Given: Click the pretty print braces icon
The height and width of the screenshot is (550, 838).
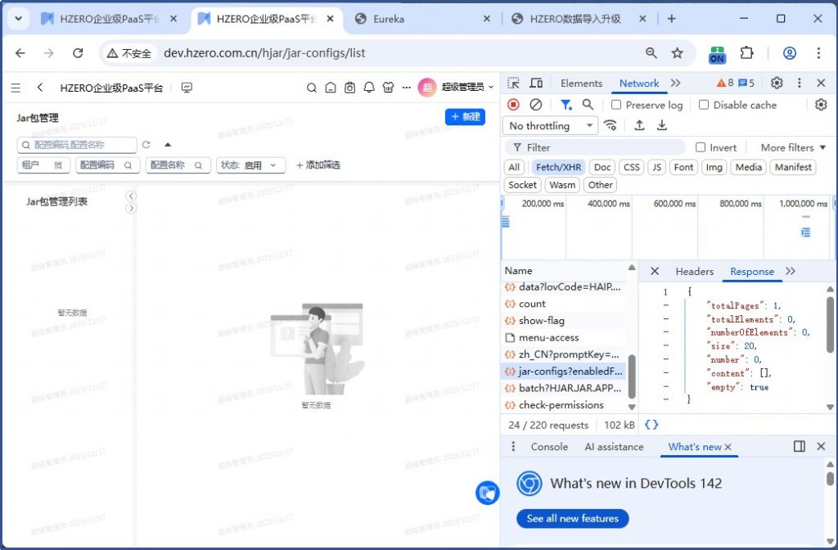Looking at the screenshot, I should pyautogui.click(x=651, y=425).
